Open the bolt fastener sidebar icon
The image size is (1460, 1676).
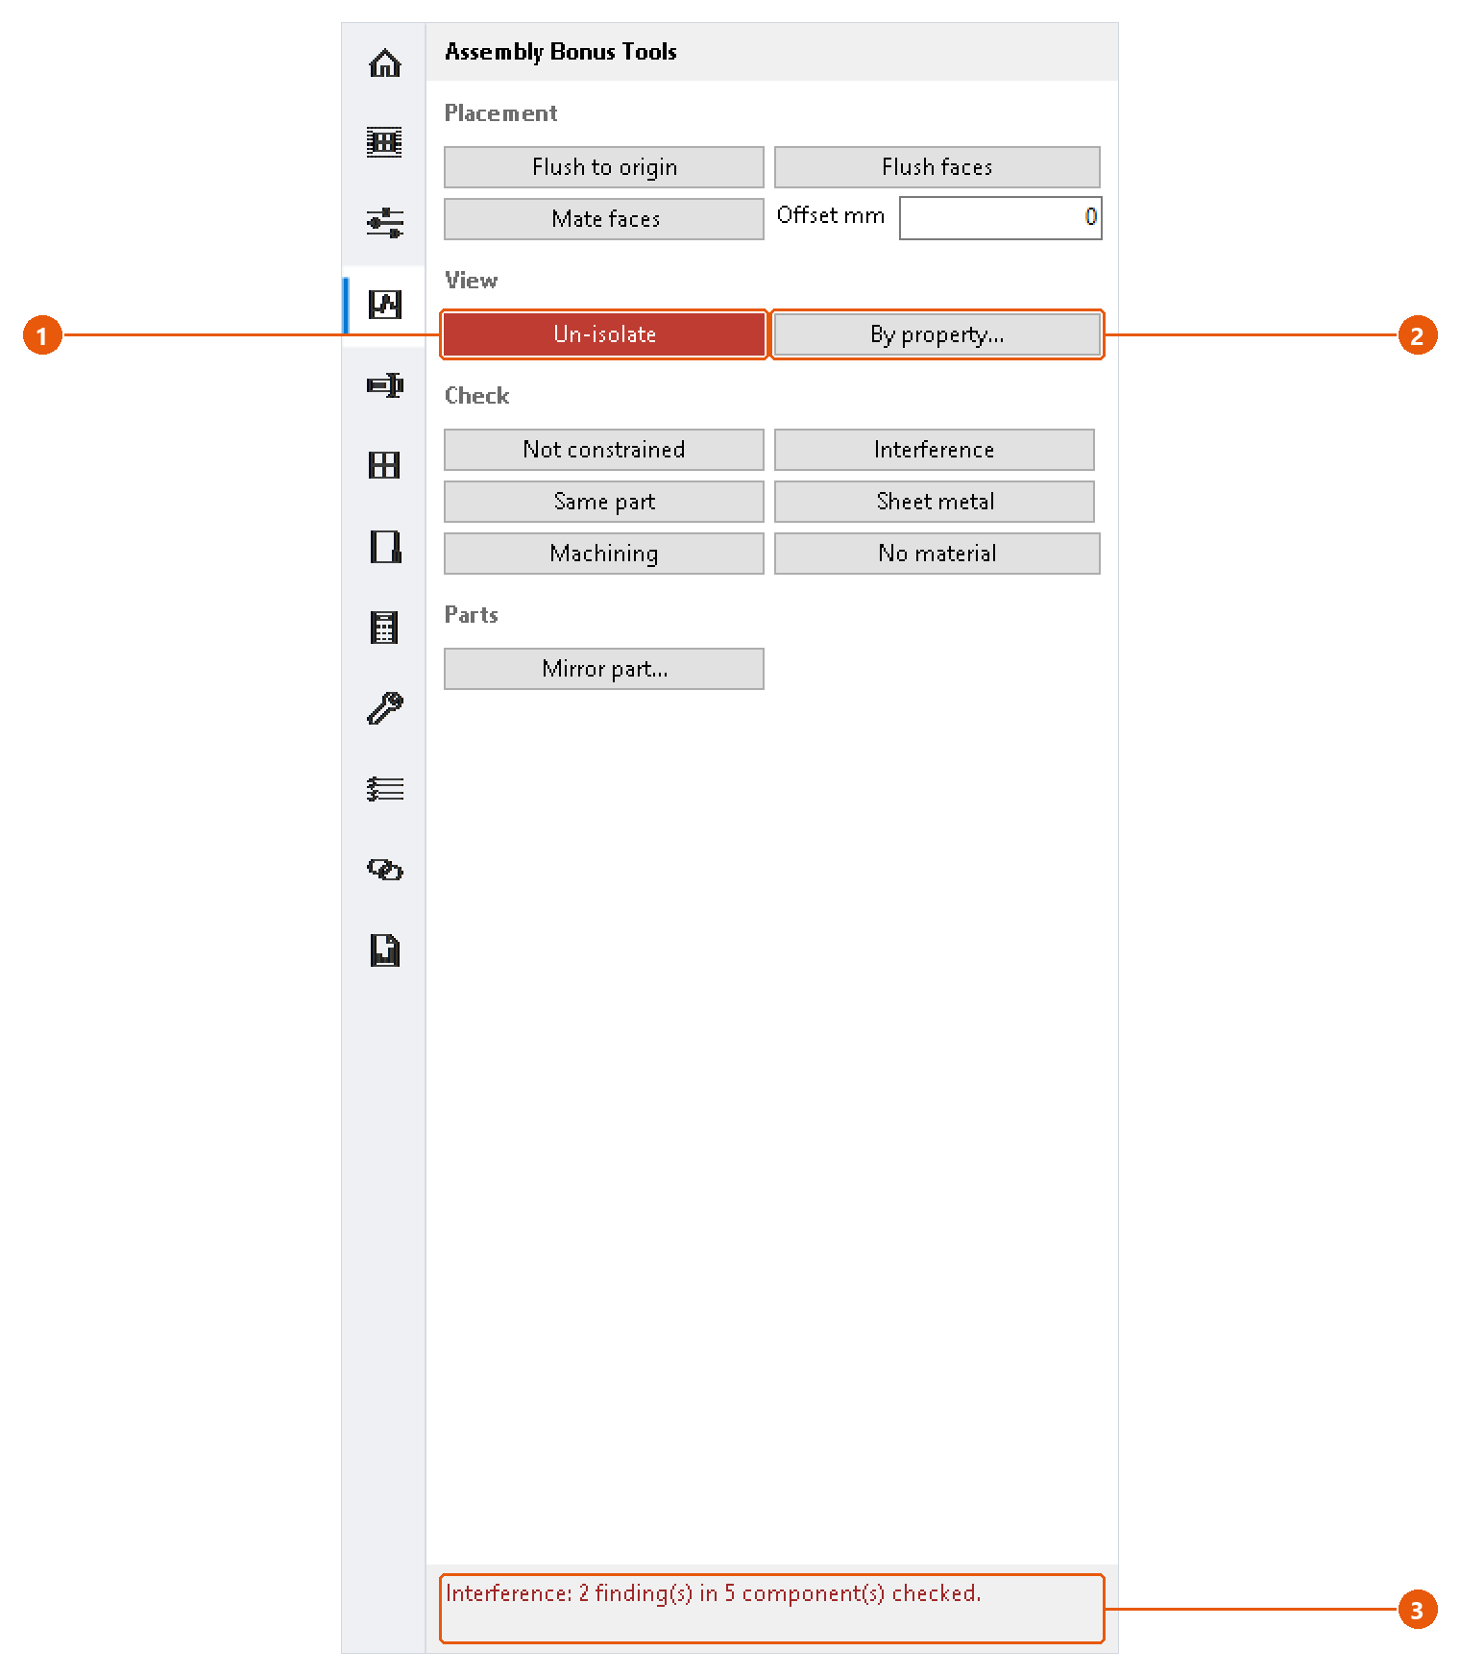[384, 385]
